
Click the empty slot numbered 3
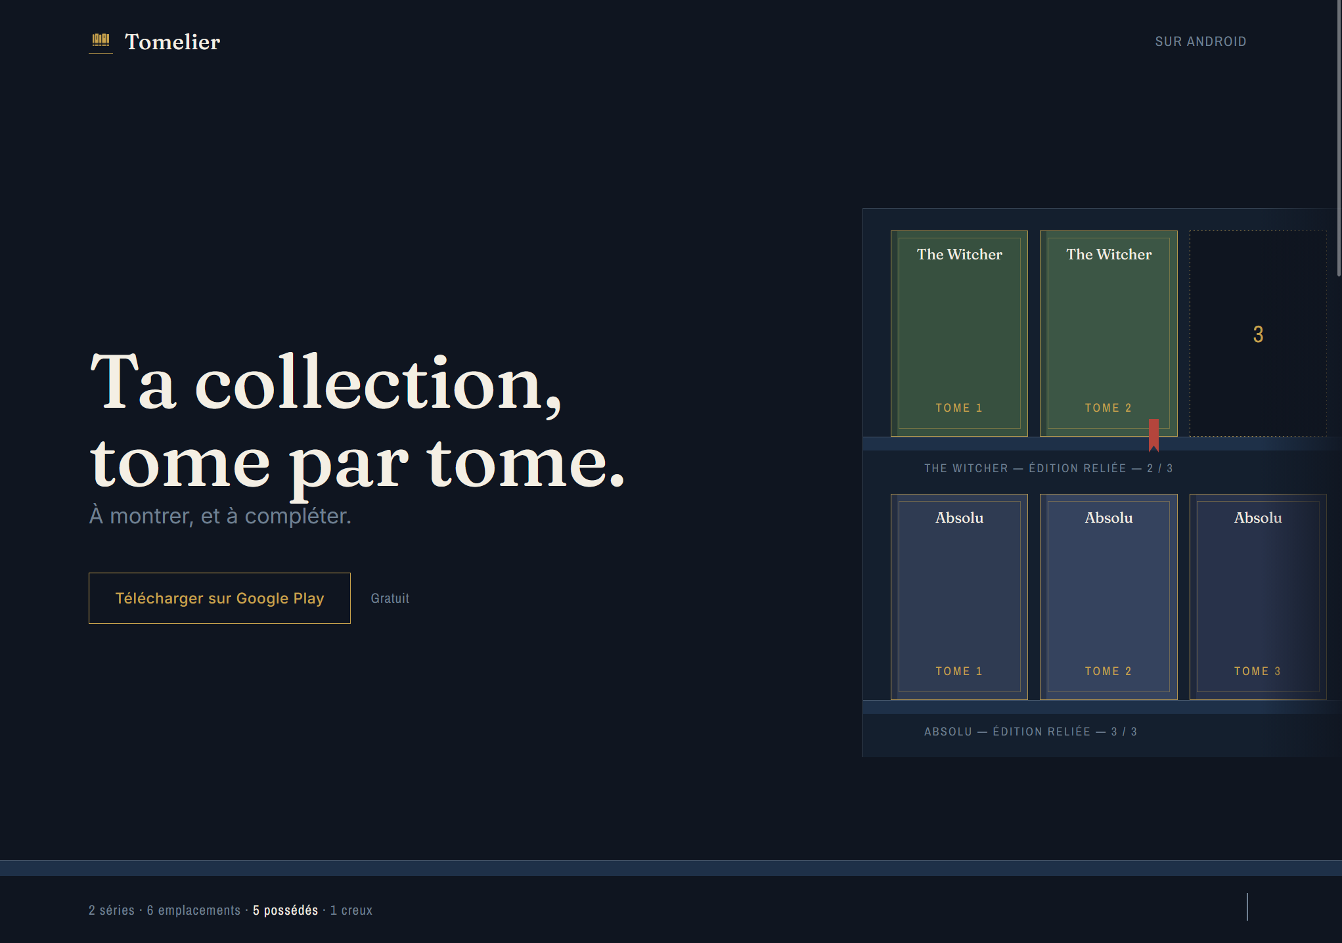pos(1258,334)
